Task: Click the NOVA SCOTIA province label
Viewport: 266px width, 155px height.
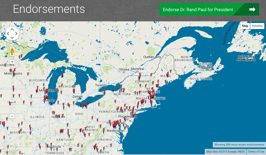Action: tap(201, 79)
